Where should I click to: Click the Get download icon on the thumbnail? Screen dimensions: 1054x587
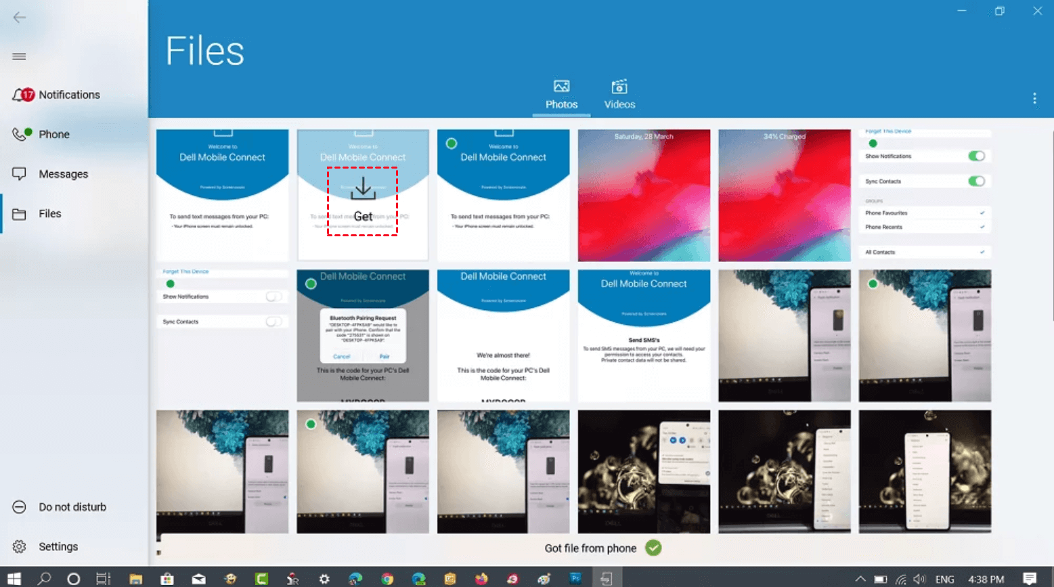point(363,190)
